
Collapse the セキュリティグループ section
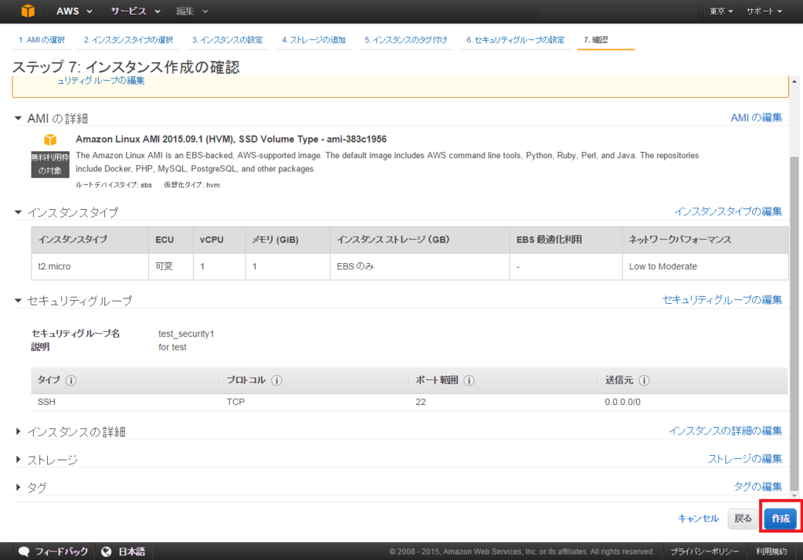(x=18, y=300)
